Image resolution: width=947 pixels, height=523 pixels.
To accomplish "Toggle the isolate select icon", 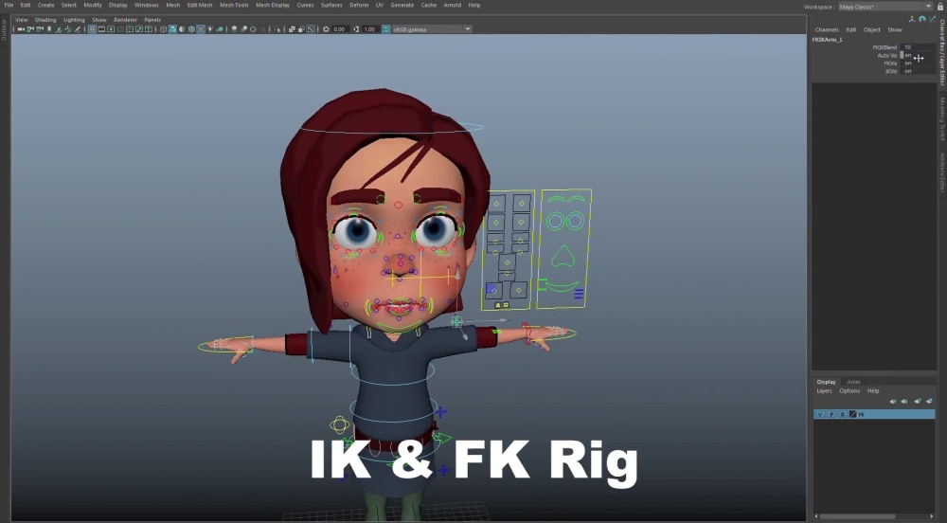I will [276, 29].
